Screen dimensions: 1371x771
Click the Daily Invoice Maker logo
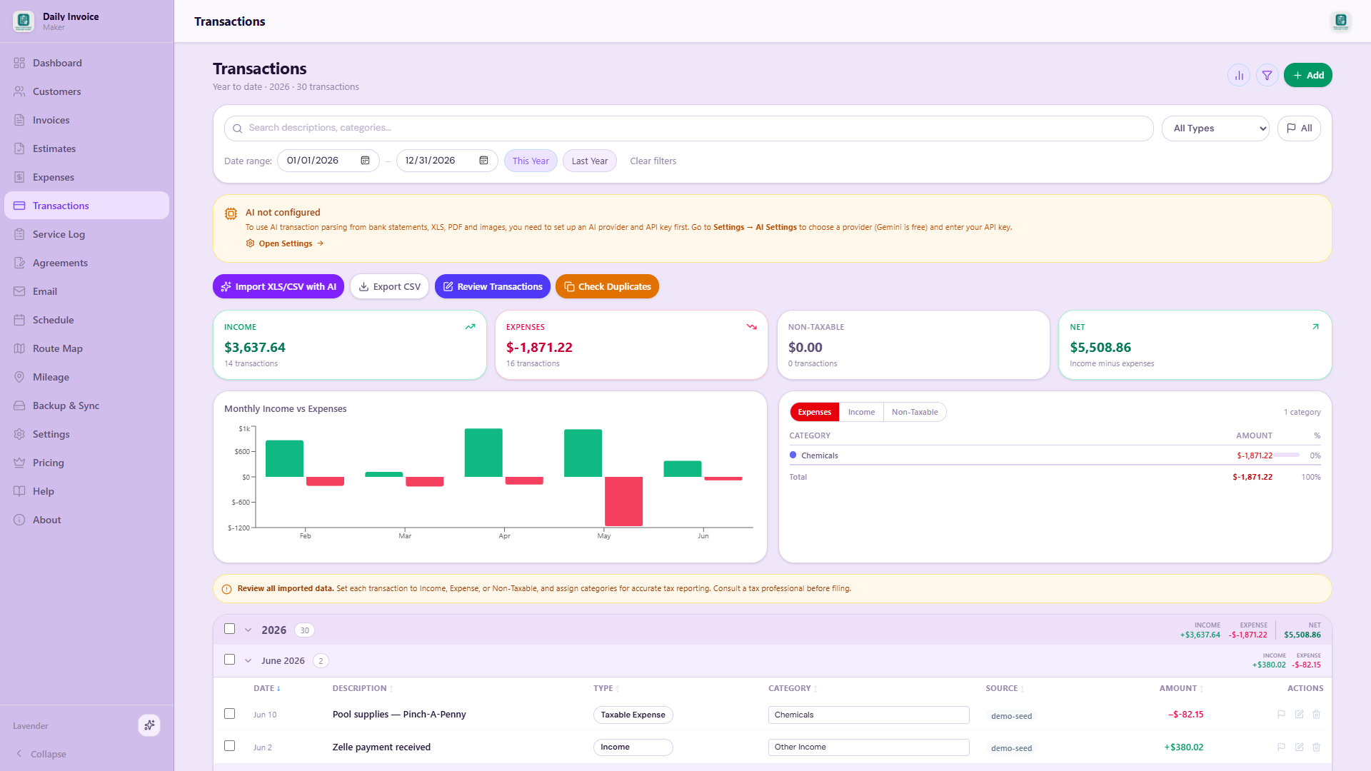tap(23, 21)
